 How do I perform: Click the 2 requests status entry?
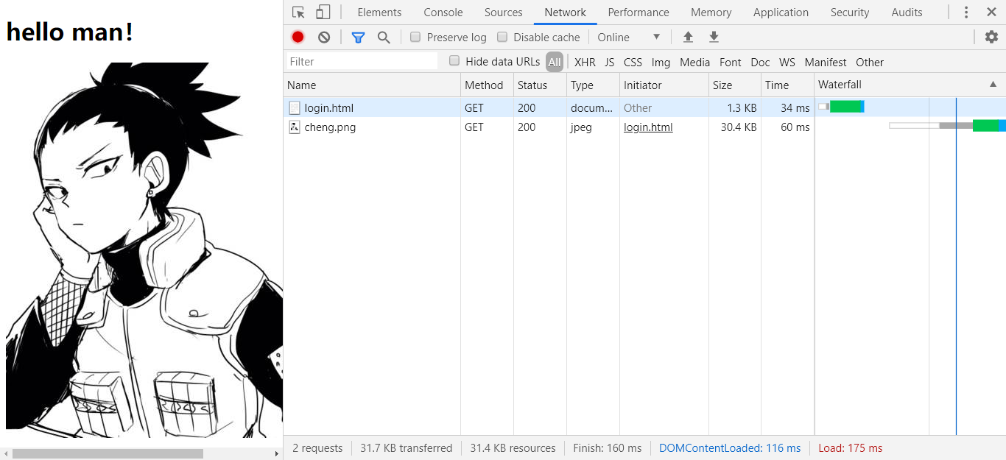tap(317, 448)
